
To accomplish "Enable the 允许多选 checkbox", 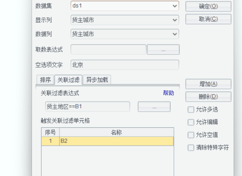I will [191, 110].
